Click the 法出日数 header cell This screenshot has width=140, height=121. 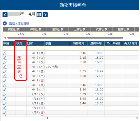(x=58, y=29)
